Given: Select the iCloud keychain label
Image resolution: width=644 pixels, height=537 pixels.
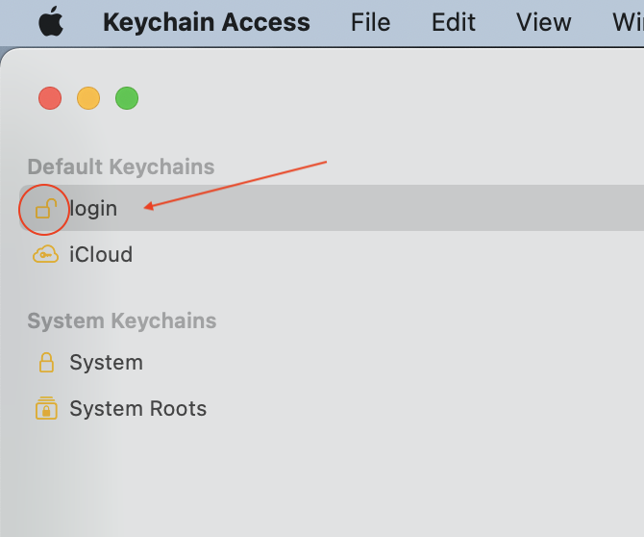Looking at the screenshot, I should point(101,255).
